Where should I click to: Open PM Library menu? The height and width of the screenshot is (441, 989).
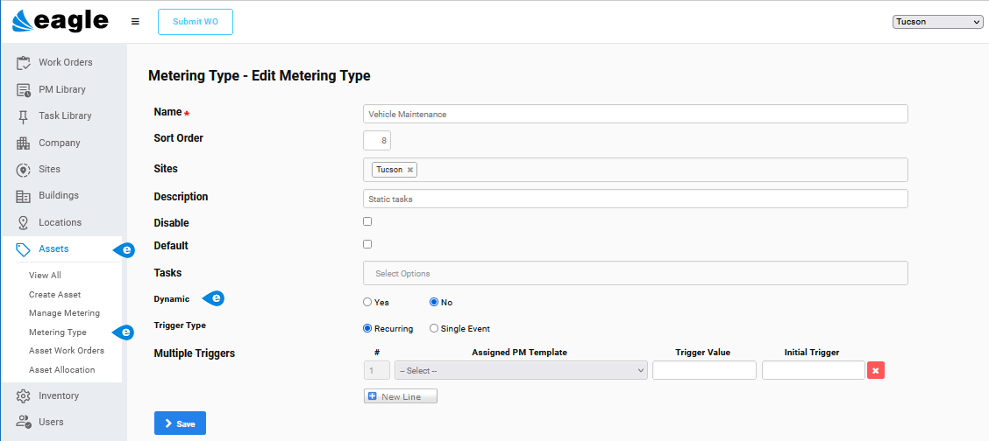(63, 89)
